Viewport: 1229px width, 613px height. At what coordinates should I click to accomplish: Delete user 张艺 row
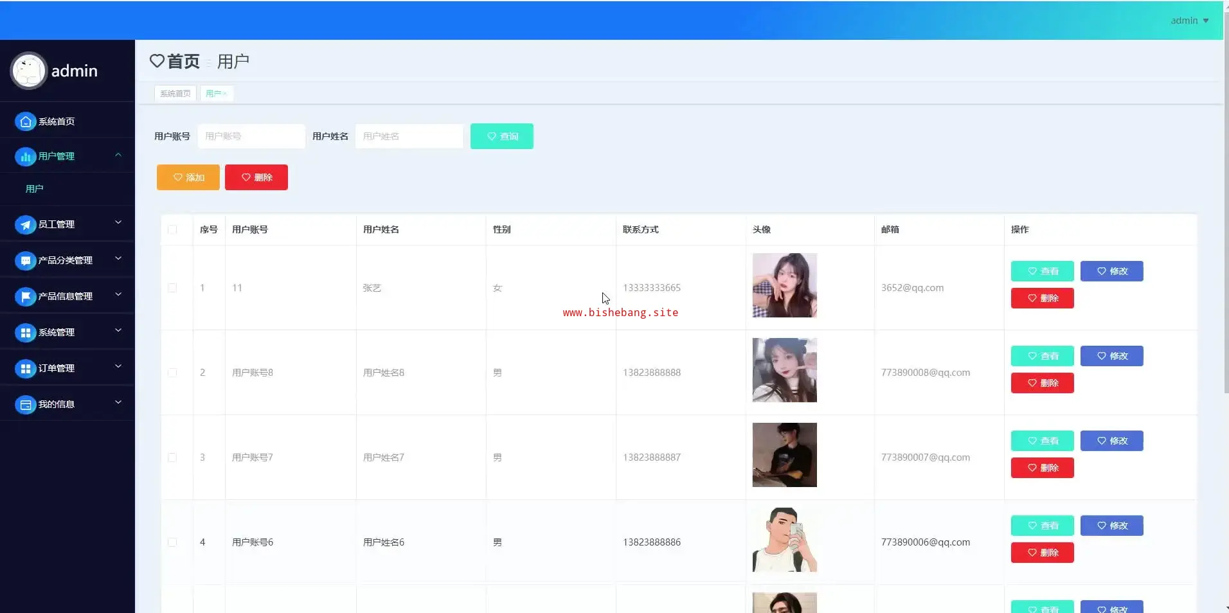[1043, 298]
